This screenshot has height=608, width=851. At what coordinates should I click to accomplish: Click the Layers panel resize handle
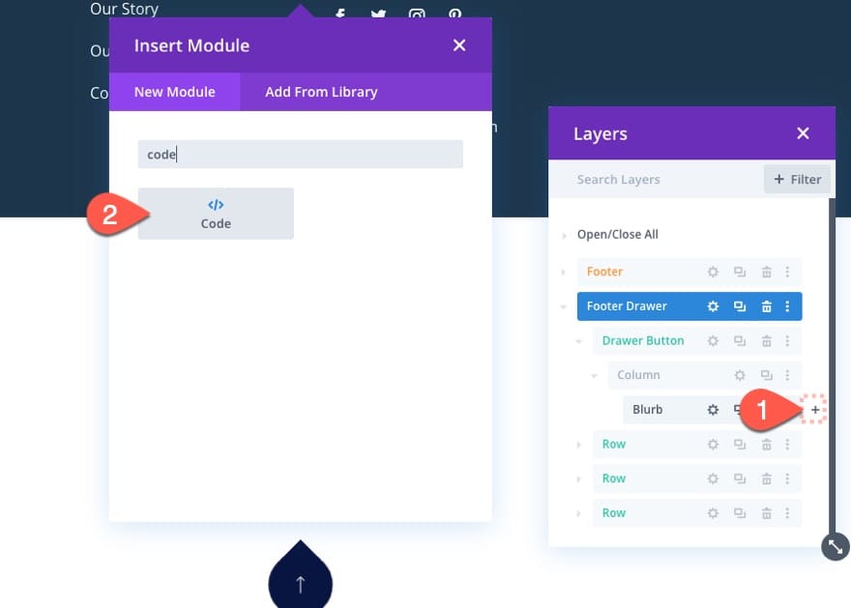[x=836, y=547]
